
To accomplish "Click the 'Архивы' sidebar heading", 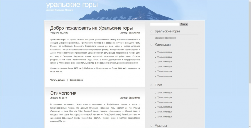I will click(x=161, y=126).
